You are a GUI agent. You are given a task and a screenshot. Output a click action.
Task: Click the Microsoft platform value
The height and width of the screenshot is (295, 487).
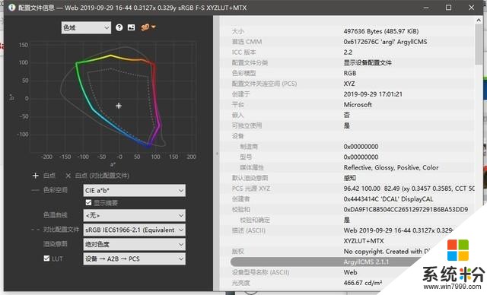358,104
